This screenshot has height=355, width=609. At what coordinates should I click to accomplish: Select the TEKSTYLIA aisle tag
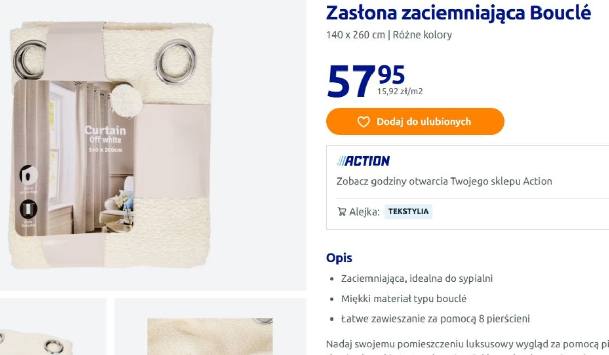pos(409,211)
